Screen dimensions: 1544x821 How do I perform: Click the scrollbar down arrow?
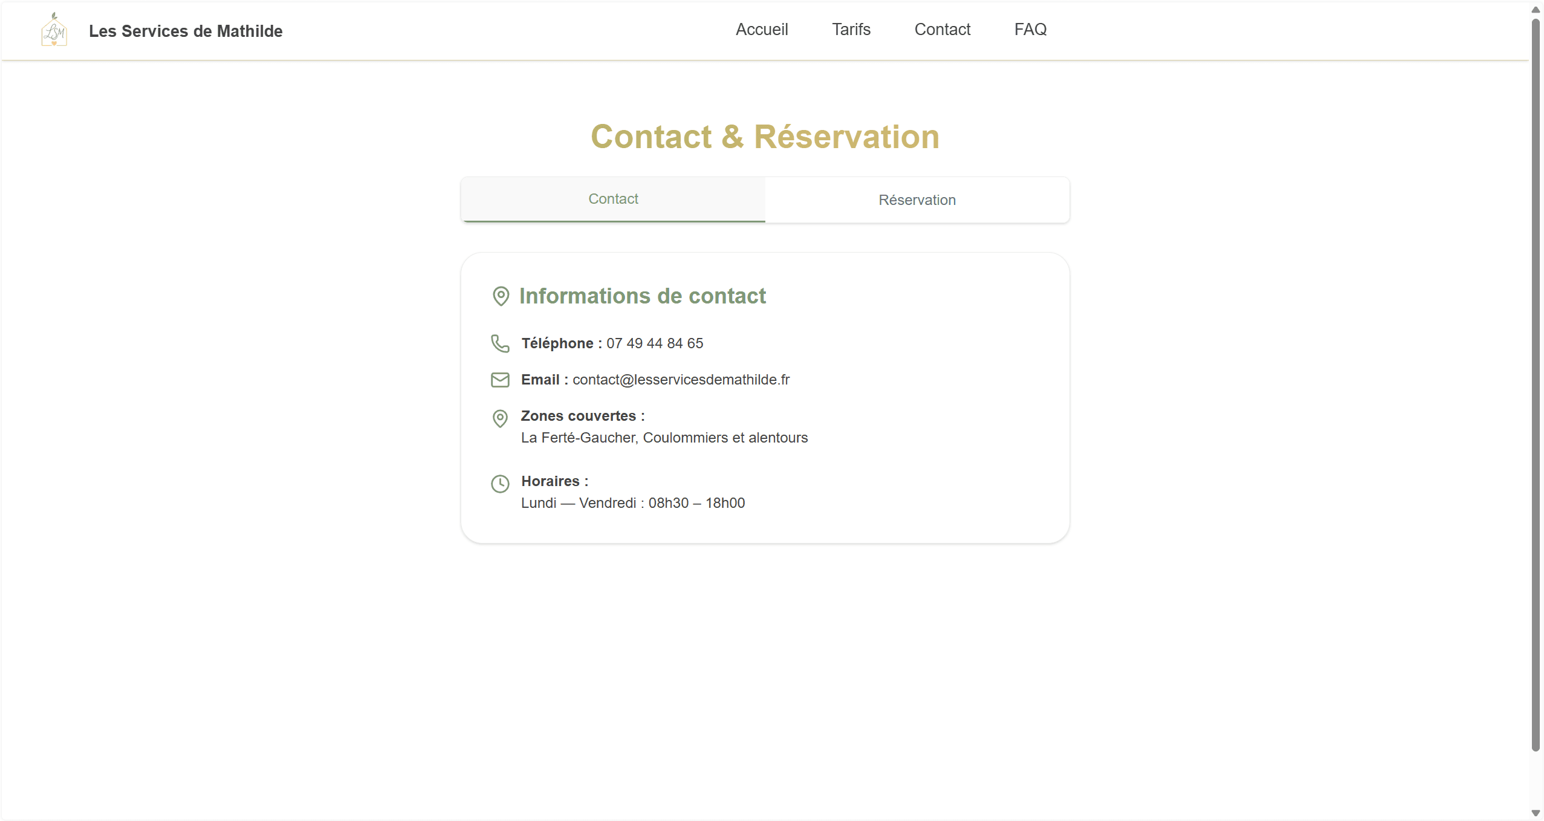point(1536,813)
